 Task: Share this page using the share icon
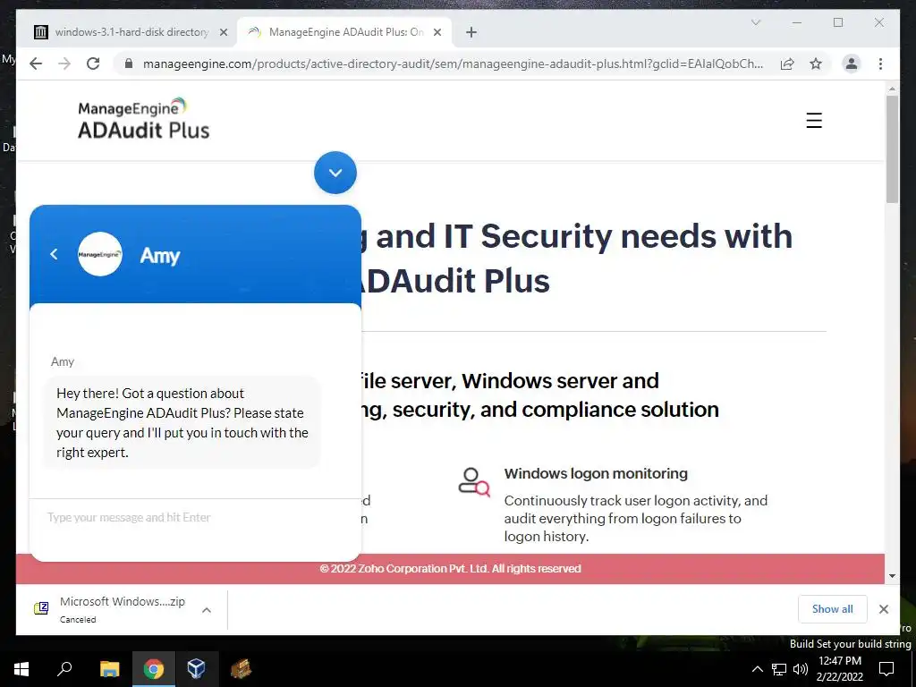(787, 64)
